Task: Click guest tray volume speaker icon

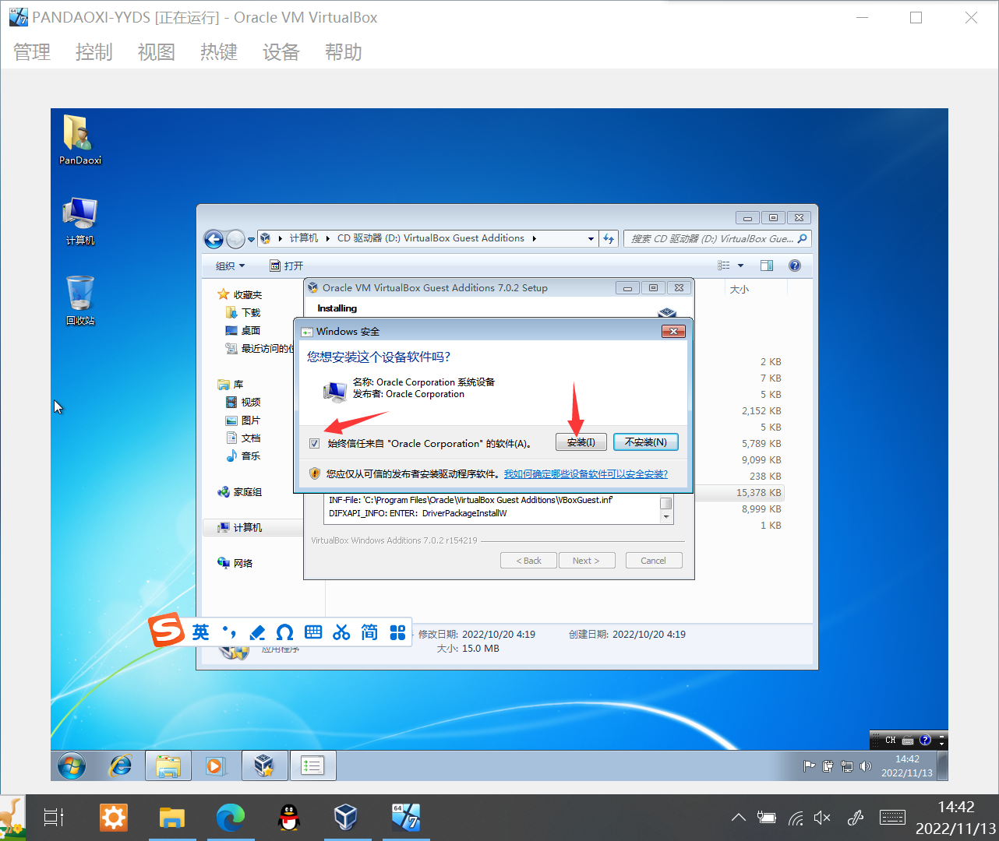Action: (x=866, y=766)
